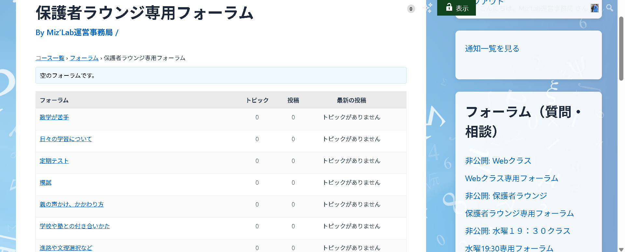Click the Miz'Lab user avatar thumbnail
The width and height of the screenshot is (625, 252).
pyautogui.click(x=595, y=8)
